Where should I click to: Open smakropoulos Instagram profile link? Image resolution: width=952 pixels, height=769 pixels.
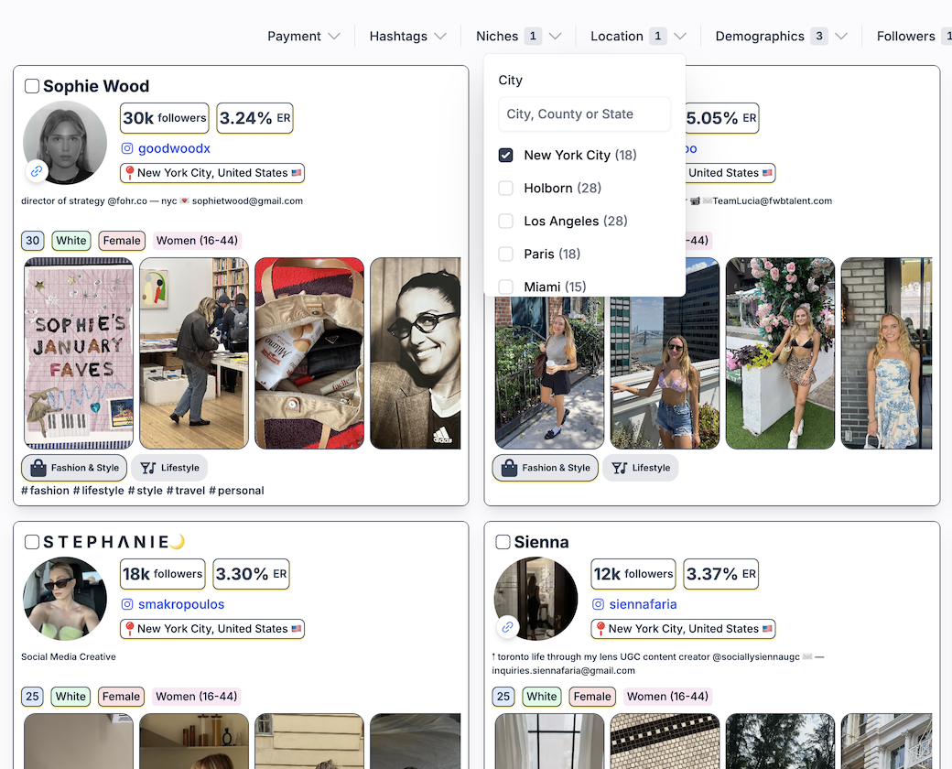click(x=181, y=604)
